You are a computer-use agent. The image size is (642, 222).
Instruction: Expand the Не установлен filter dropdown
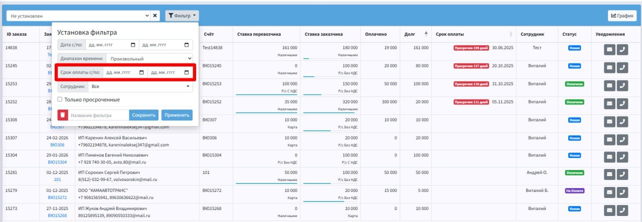pyautogui.click(x=78, y=15)
